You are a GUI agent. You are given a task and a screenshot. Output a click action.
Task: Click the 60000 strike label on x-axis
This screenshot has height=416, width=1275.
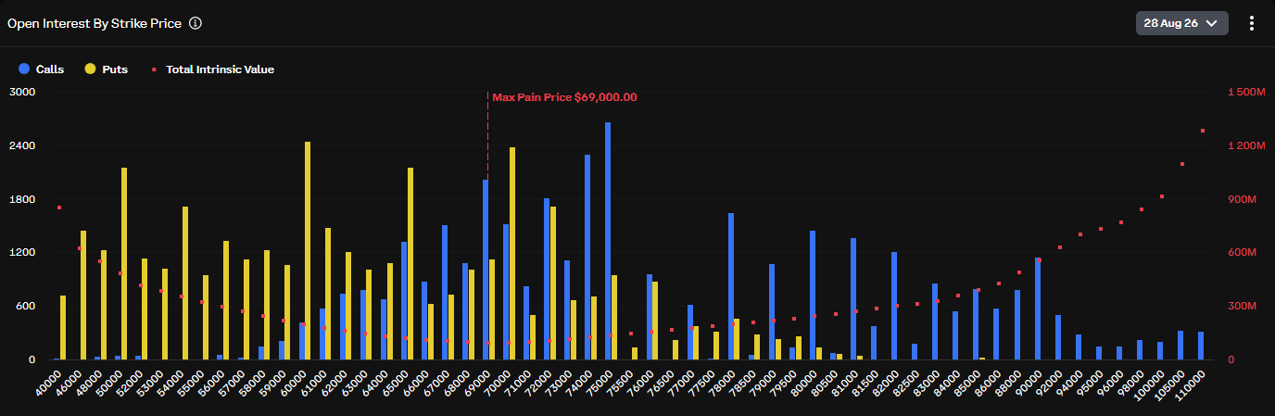pyautogui.click(x=292, y=383)
